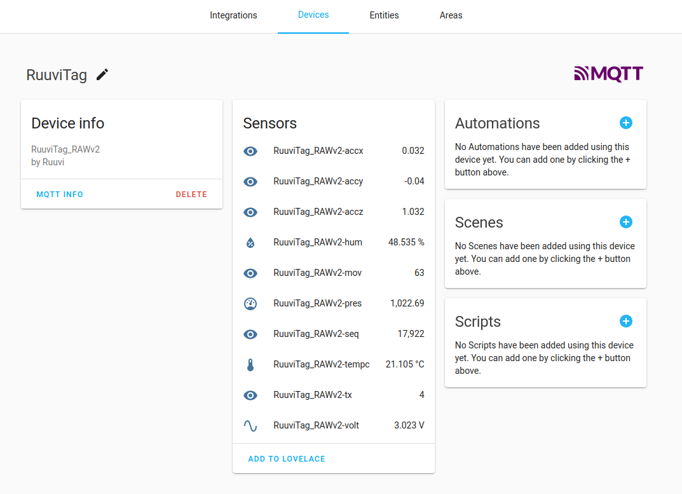Click the MQTT logo
682x494 pixels.
pyautogui.click(x=608, y=74)
